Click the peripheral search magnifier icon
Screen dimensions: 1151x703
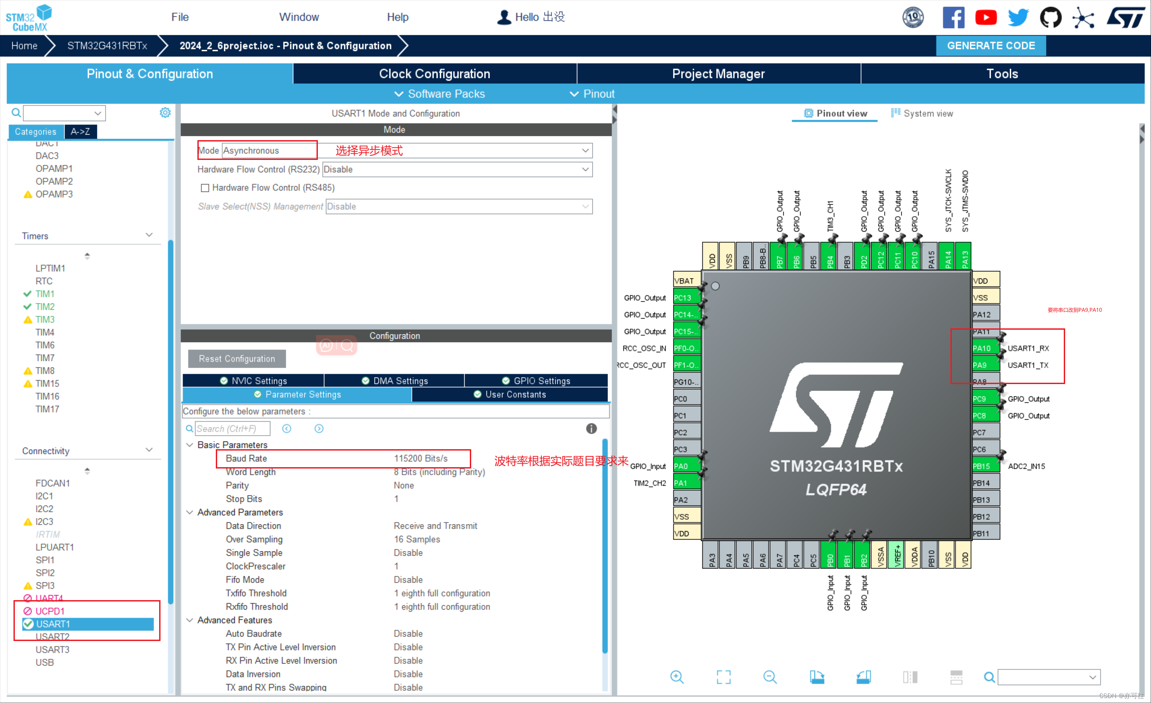click(x=16, y=112)
